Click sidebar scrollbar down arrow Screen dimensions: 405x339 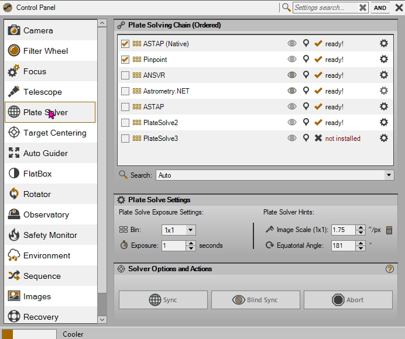click(x=102, y=320)
